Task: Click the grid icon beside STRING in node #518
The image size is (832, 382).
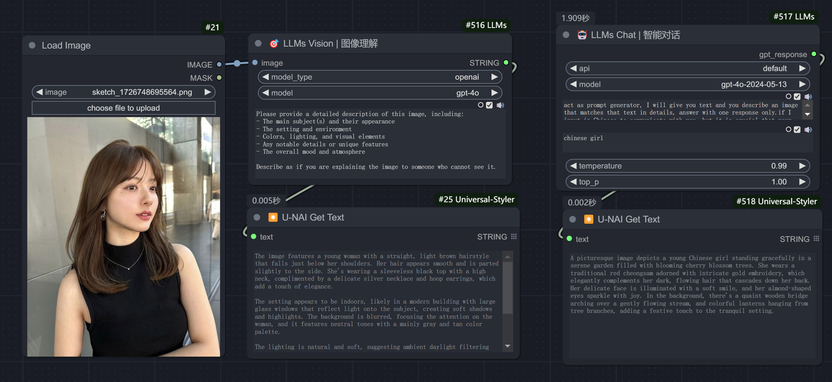Action: [816, 239]
